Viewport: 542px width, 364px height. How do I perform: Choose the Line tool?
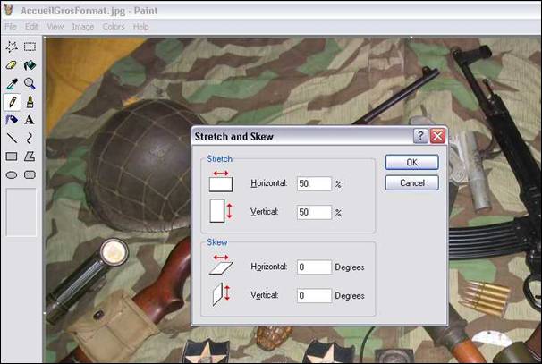pyautogui.click(x=12, y=139)
